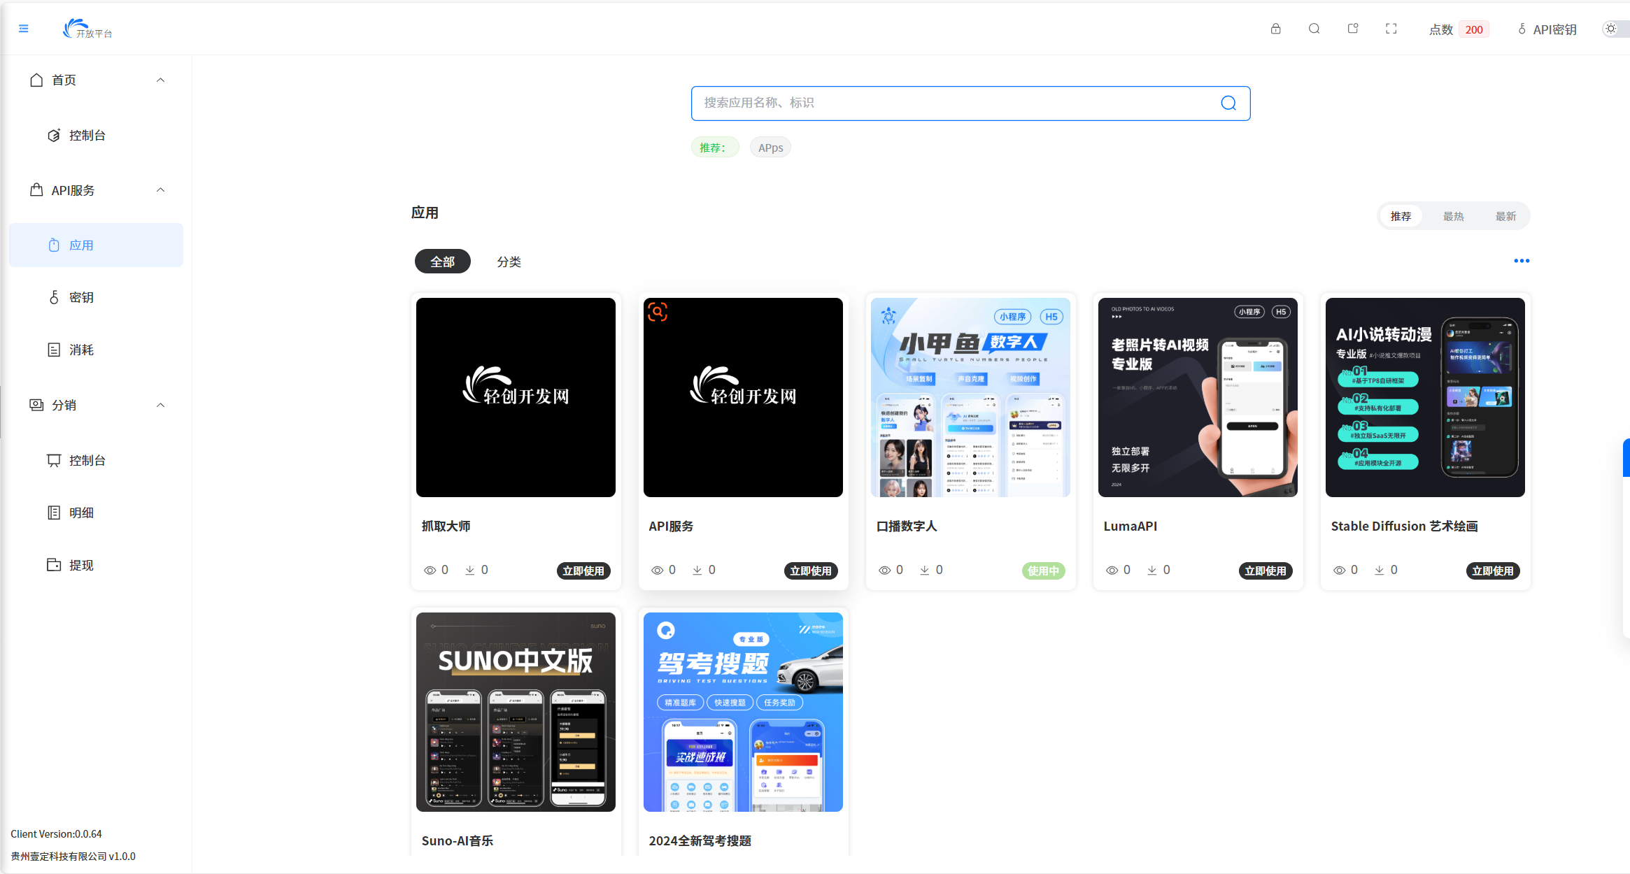Open the notification note icon in header
This screenshot has width=1630, height=874.
(1353, 29)
